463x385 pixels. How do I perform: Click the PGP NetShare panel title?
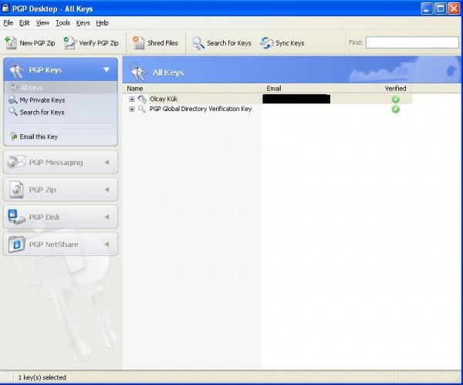[53, 245]
